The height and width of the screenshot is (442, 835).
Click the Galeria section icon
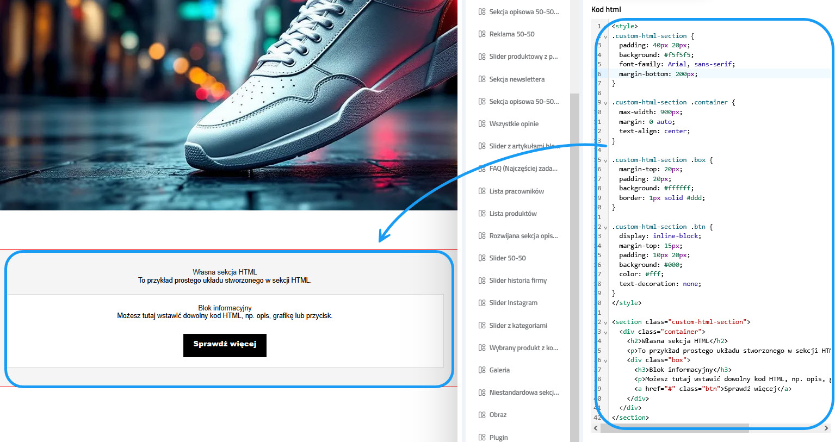[481, 370]
